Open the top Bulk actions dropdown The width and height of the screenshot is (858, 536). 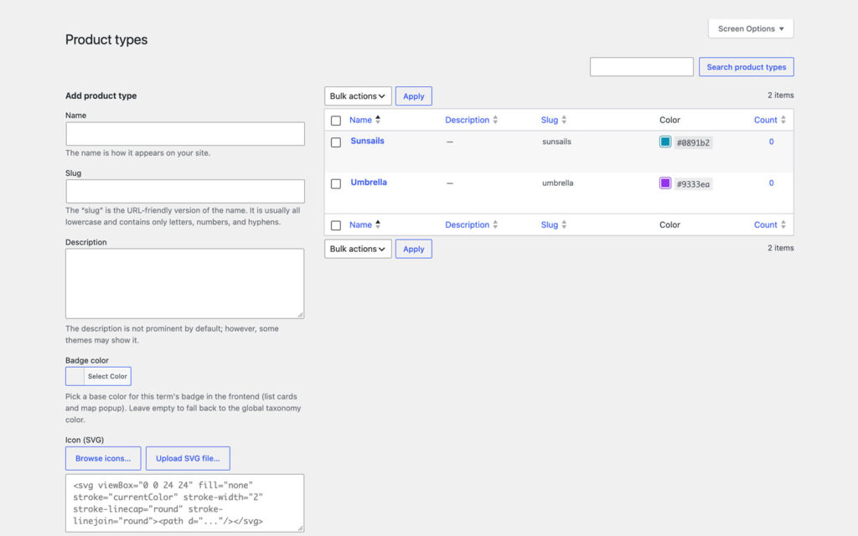coord(358,95)
